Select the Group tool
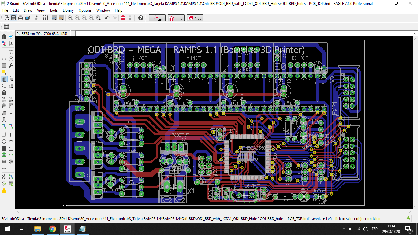 click(x=4, y=65)
